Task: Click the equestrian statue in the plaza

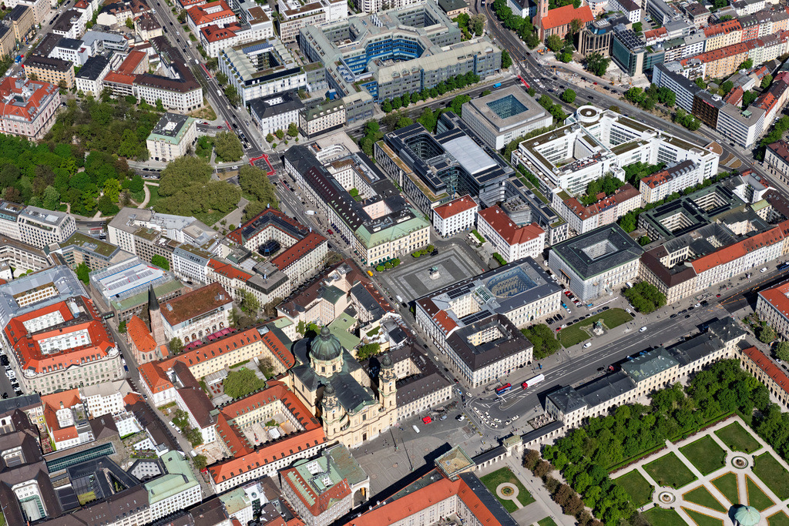Action: (433, 271)
